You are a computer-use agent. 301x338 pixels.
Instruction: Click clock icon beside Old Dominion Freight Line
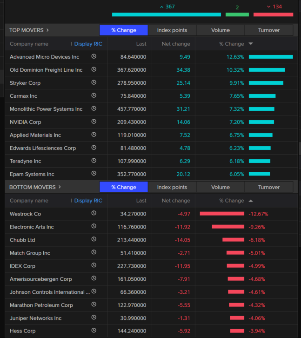click(x=94, y=69)
